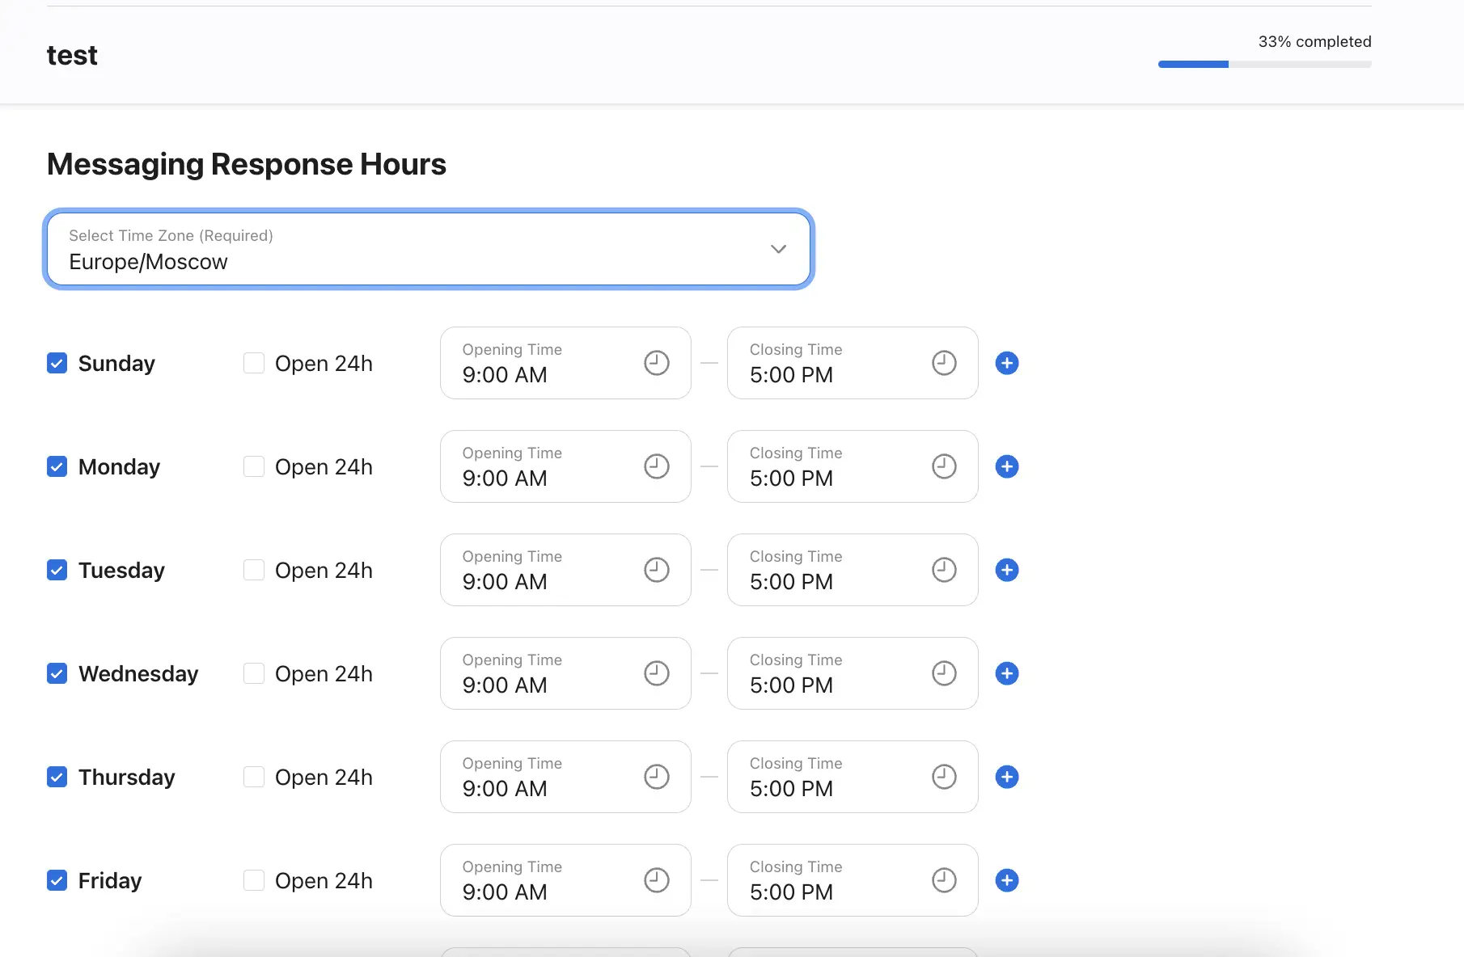1464x957 pixels.
Task: Click the Thursday day label
Action: [126, 777]
